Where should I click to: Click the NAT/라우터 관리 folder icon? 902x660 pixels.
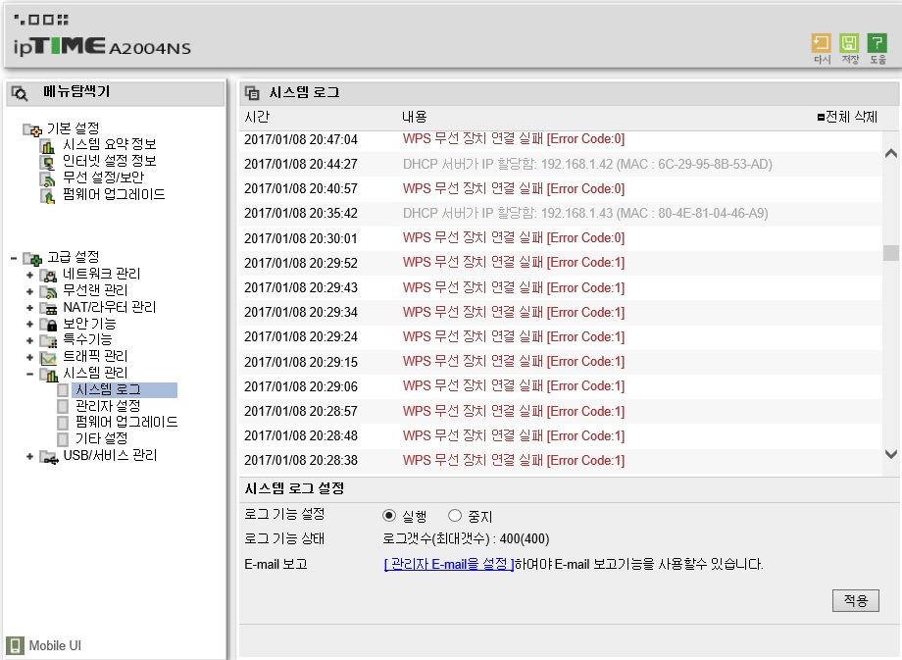point(48,308)
